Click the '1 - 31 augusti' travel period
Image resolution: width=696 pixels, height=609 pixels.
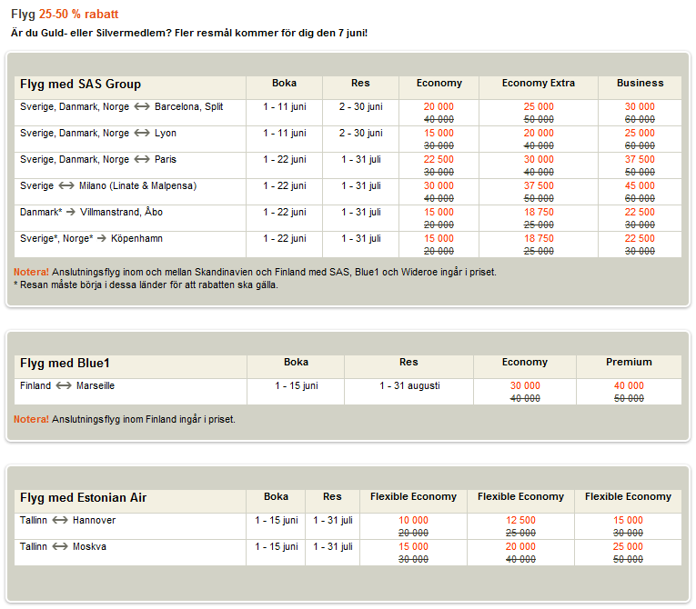click(x=409, y=386)
